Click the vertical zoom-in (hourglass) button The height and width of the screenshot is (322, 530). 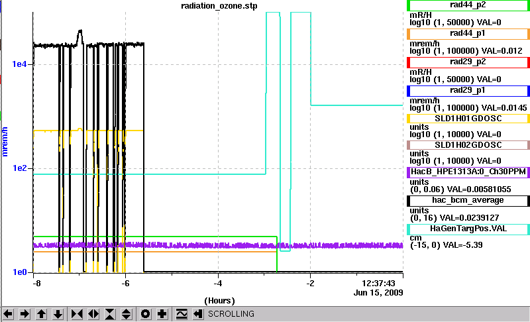click(x=110, y=314)
